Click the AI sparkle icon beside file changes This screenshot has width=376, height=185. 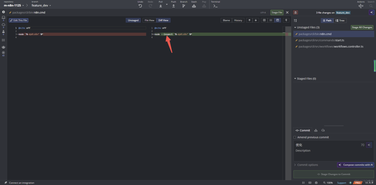point(371,12)
